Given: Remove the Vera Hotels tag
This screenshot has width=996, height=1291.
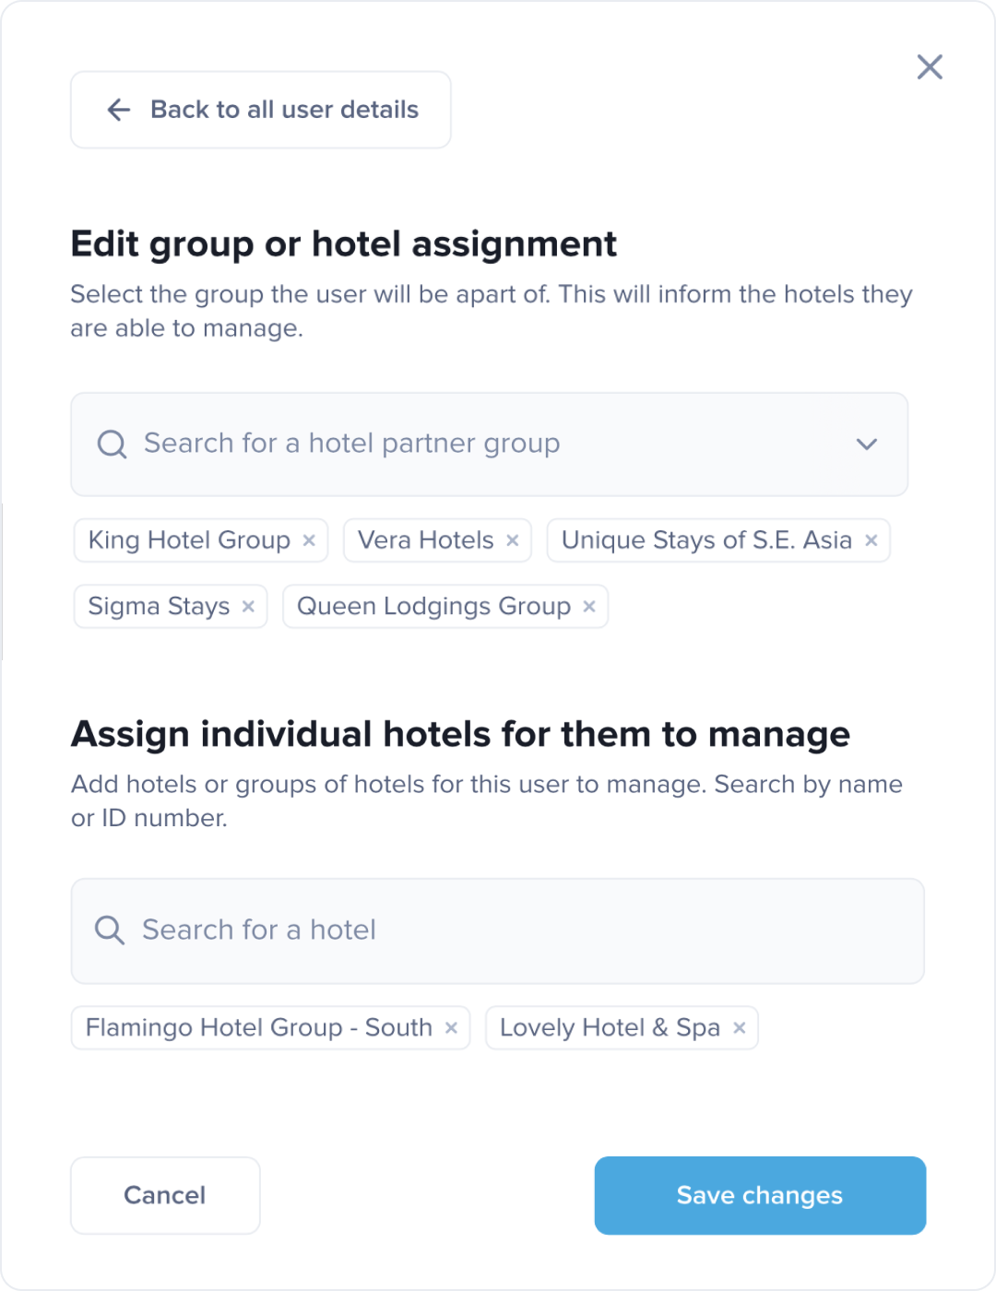Looking at the screenshot, I should tap(513, 540).
